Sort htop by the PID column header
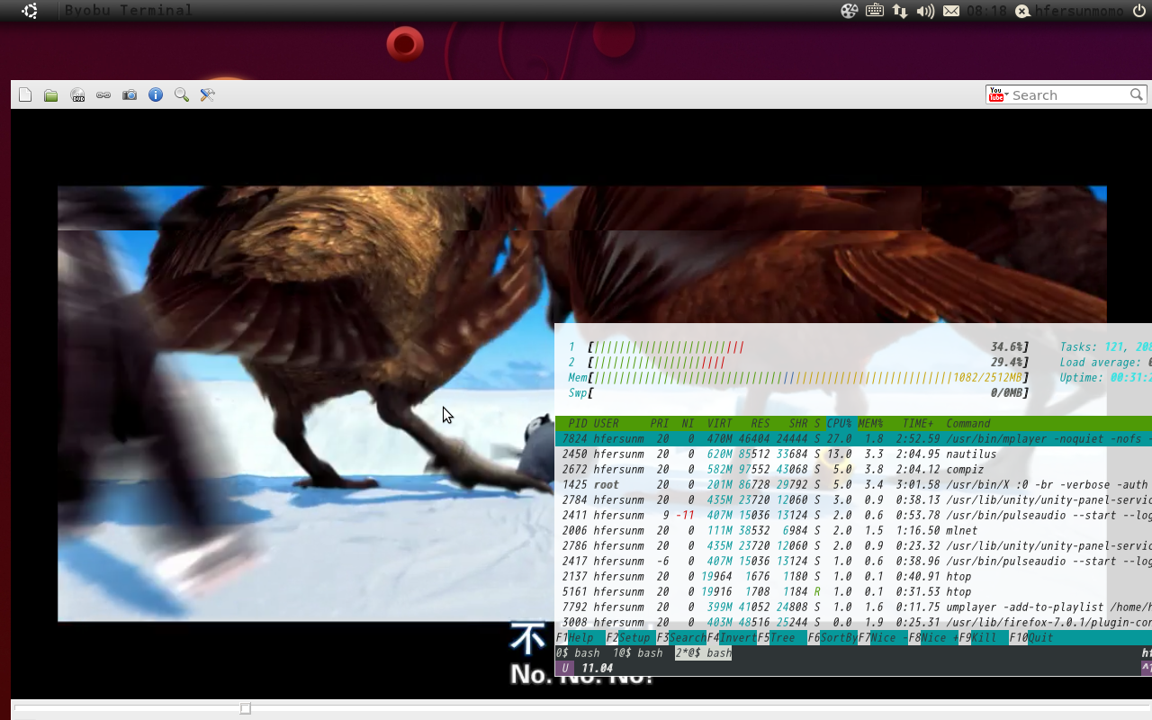 [x=578, y=423]
